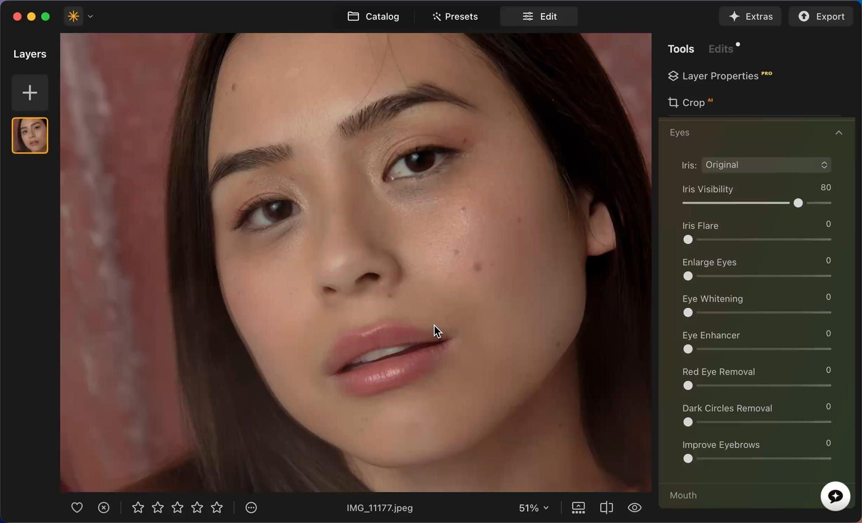Image resolution: width=862 pixels, height=523 pixels.
Task: Click the Dark Circles Removal slider handle
Action: tap(688, 422)
